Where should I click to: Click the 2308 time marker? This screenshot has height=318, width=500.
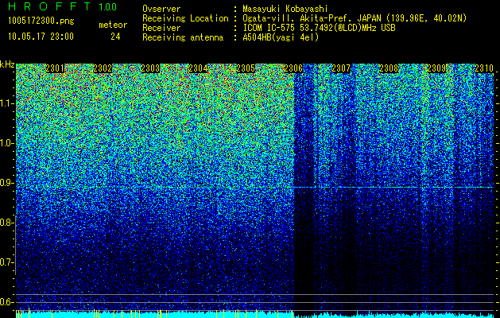[x=389, y=68]
